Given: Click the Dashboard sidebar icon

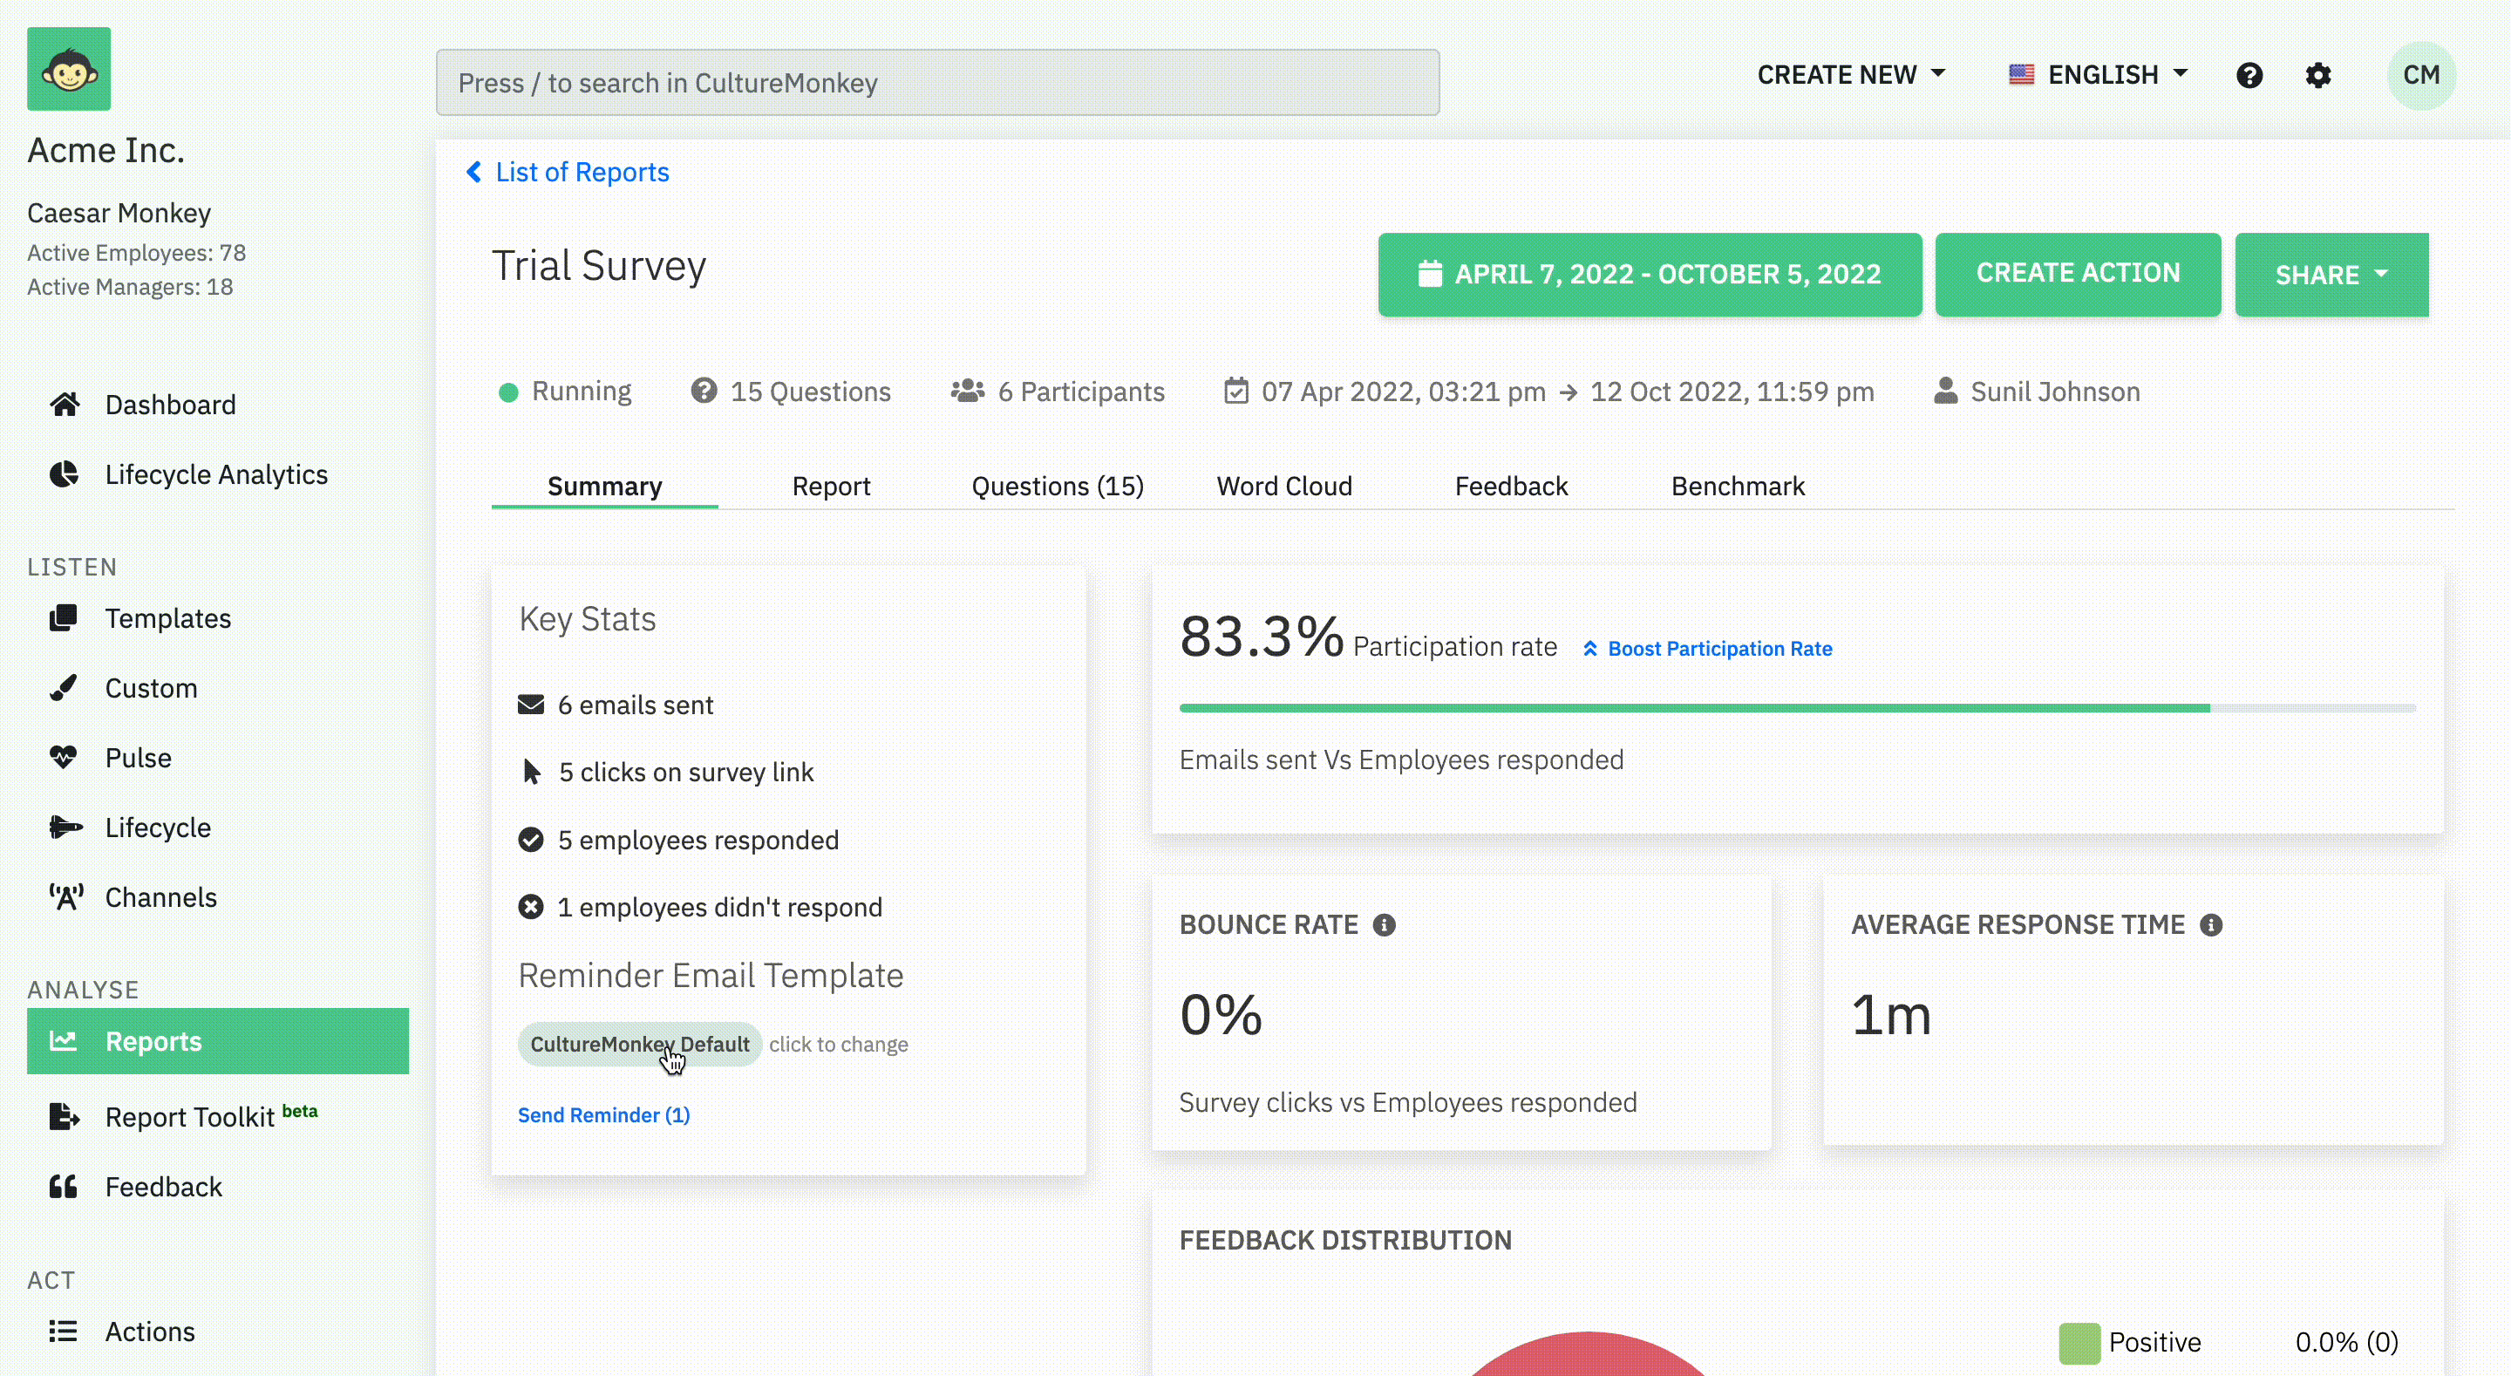Looking at the screenshot, I should [63, 404].
